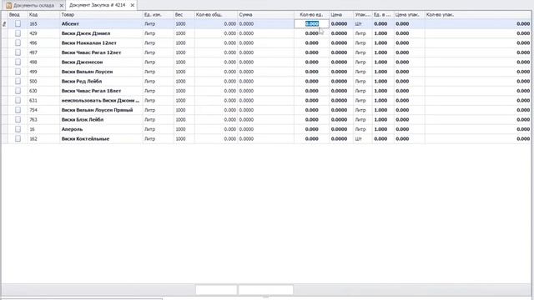Screen dimensions: 534x300
Task: Click code 754 in the Код column
Action: [x=33, y=110]
